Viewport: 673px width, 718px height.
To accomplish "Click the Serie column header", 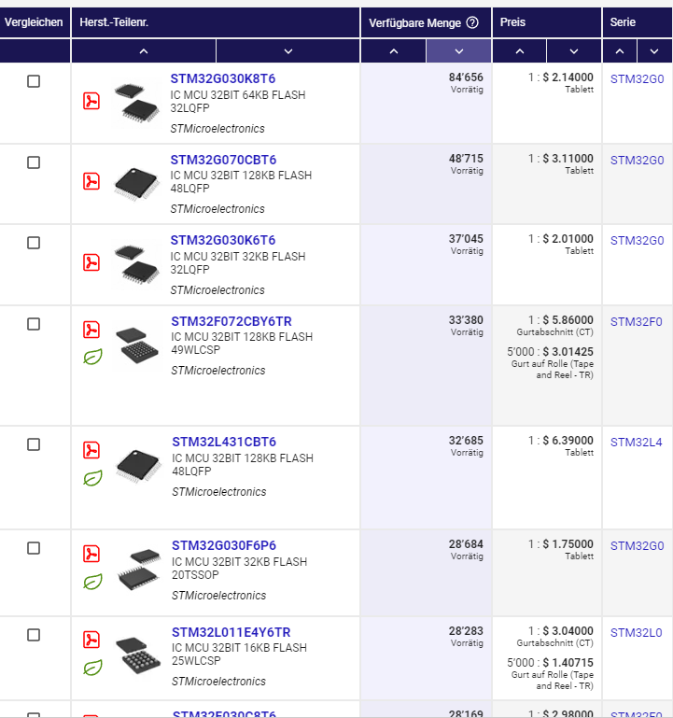I will (638, 22).
